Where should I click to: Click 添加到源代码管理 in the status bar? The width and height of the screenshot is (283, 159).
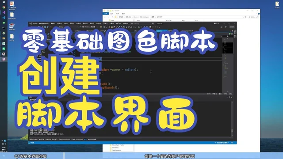[222, 143]
